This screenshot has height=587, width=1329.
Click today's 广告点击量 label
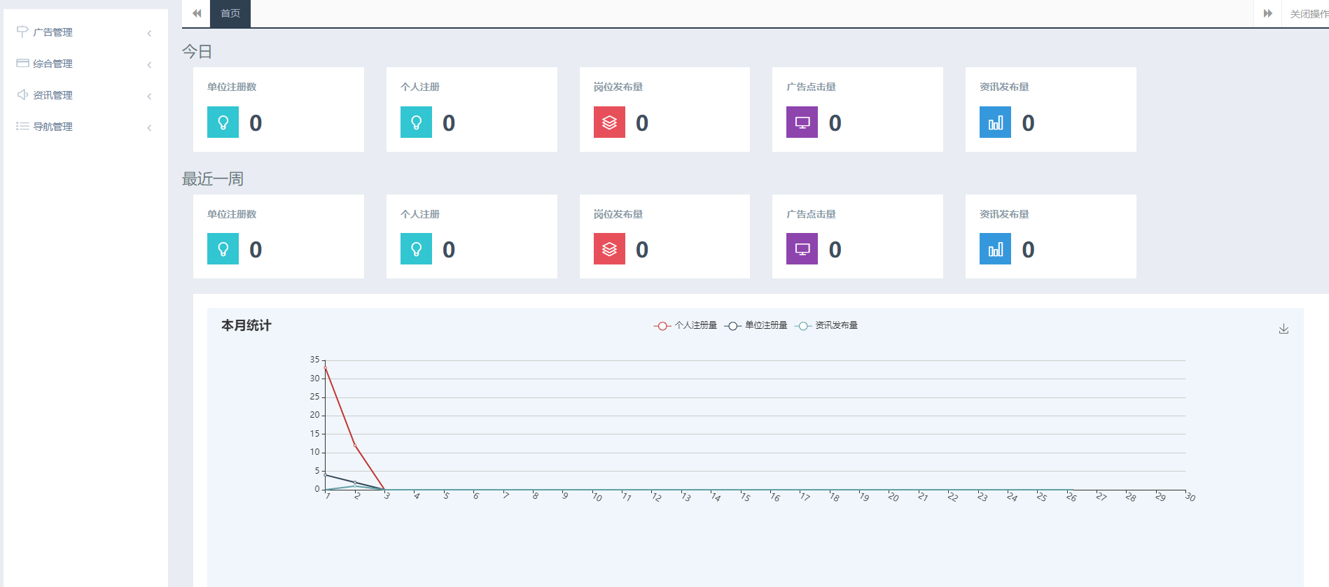tap(811, 87)
